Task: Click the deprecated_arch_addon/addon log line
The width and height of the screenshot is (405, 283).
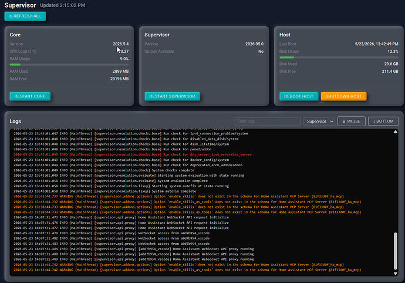Action: pos(128,165)
